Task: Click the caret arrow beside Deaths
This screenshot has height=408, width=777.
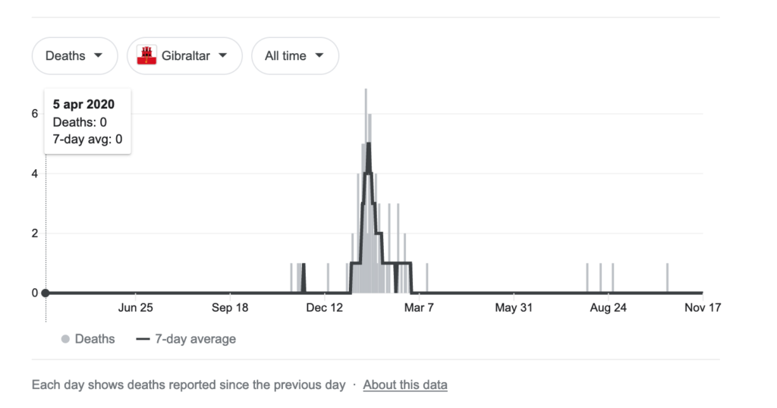Action: (99, 55)
